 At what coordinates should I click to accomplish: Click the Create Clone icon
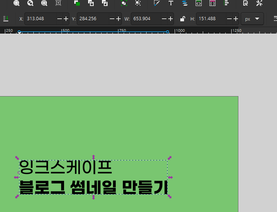click(91, 3)
